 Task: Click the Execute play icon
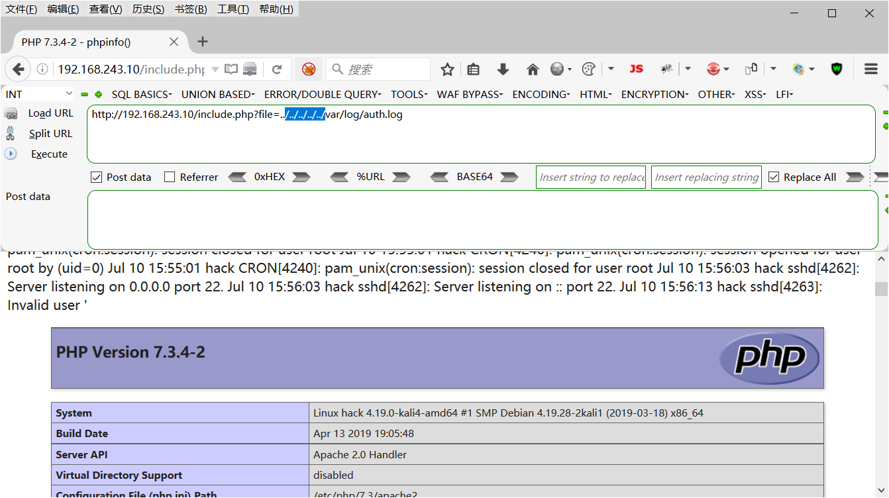click(x=11, y=154)
